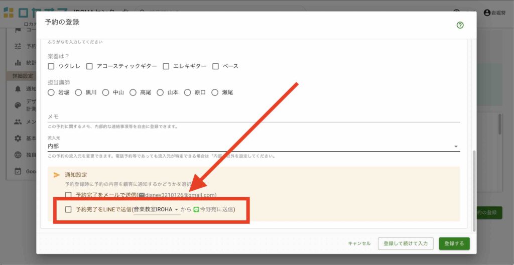Tick the エレキギター checkbox
The image size is (514, 265).
tap(166, 66)
